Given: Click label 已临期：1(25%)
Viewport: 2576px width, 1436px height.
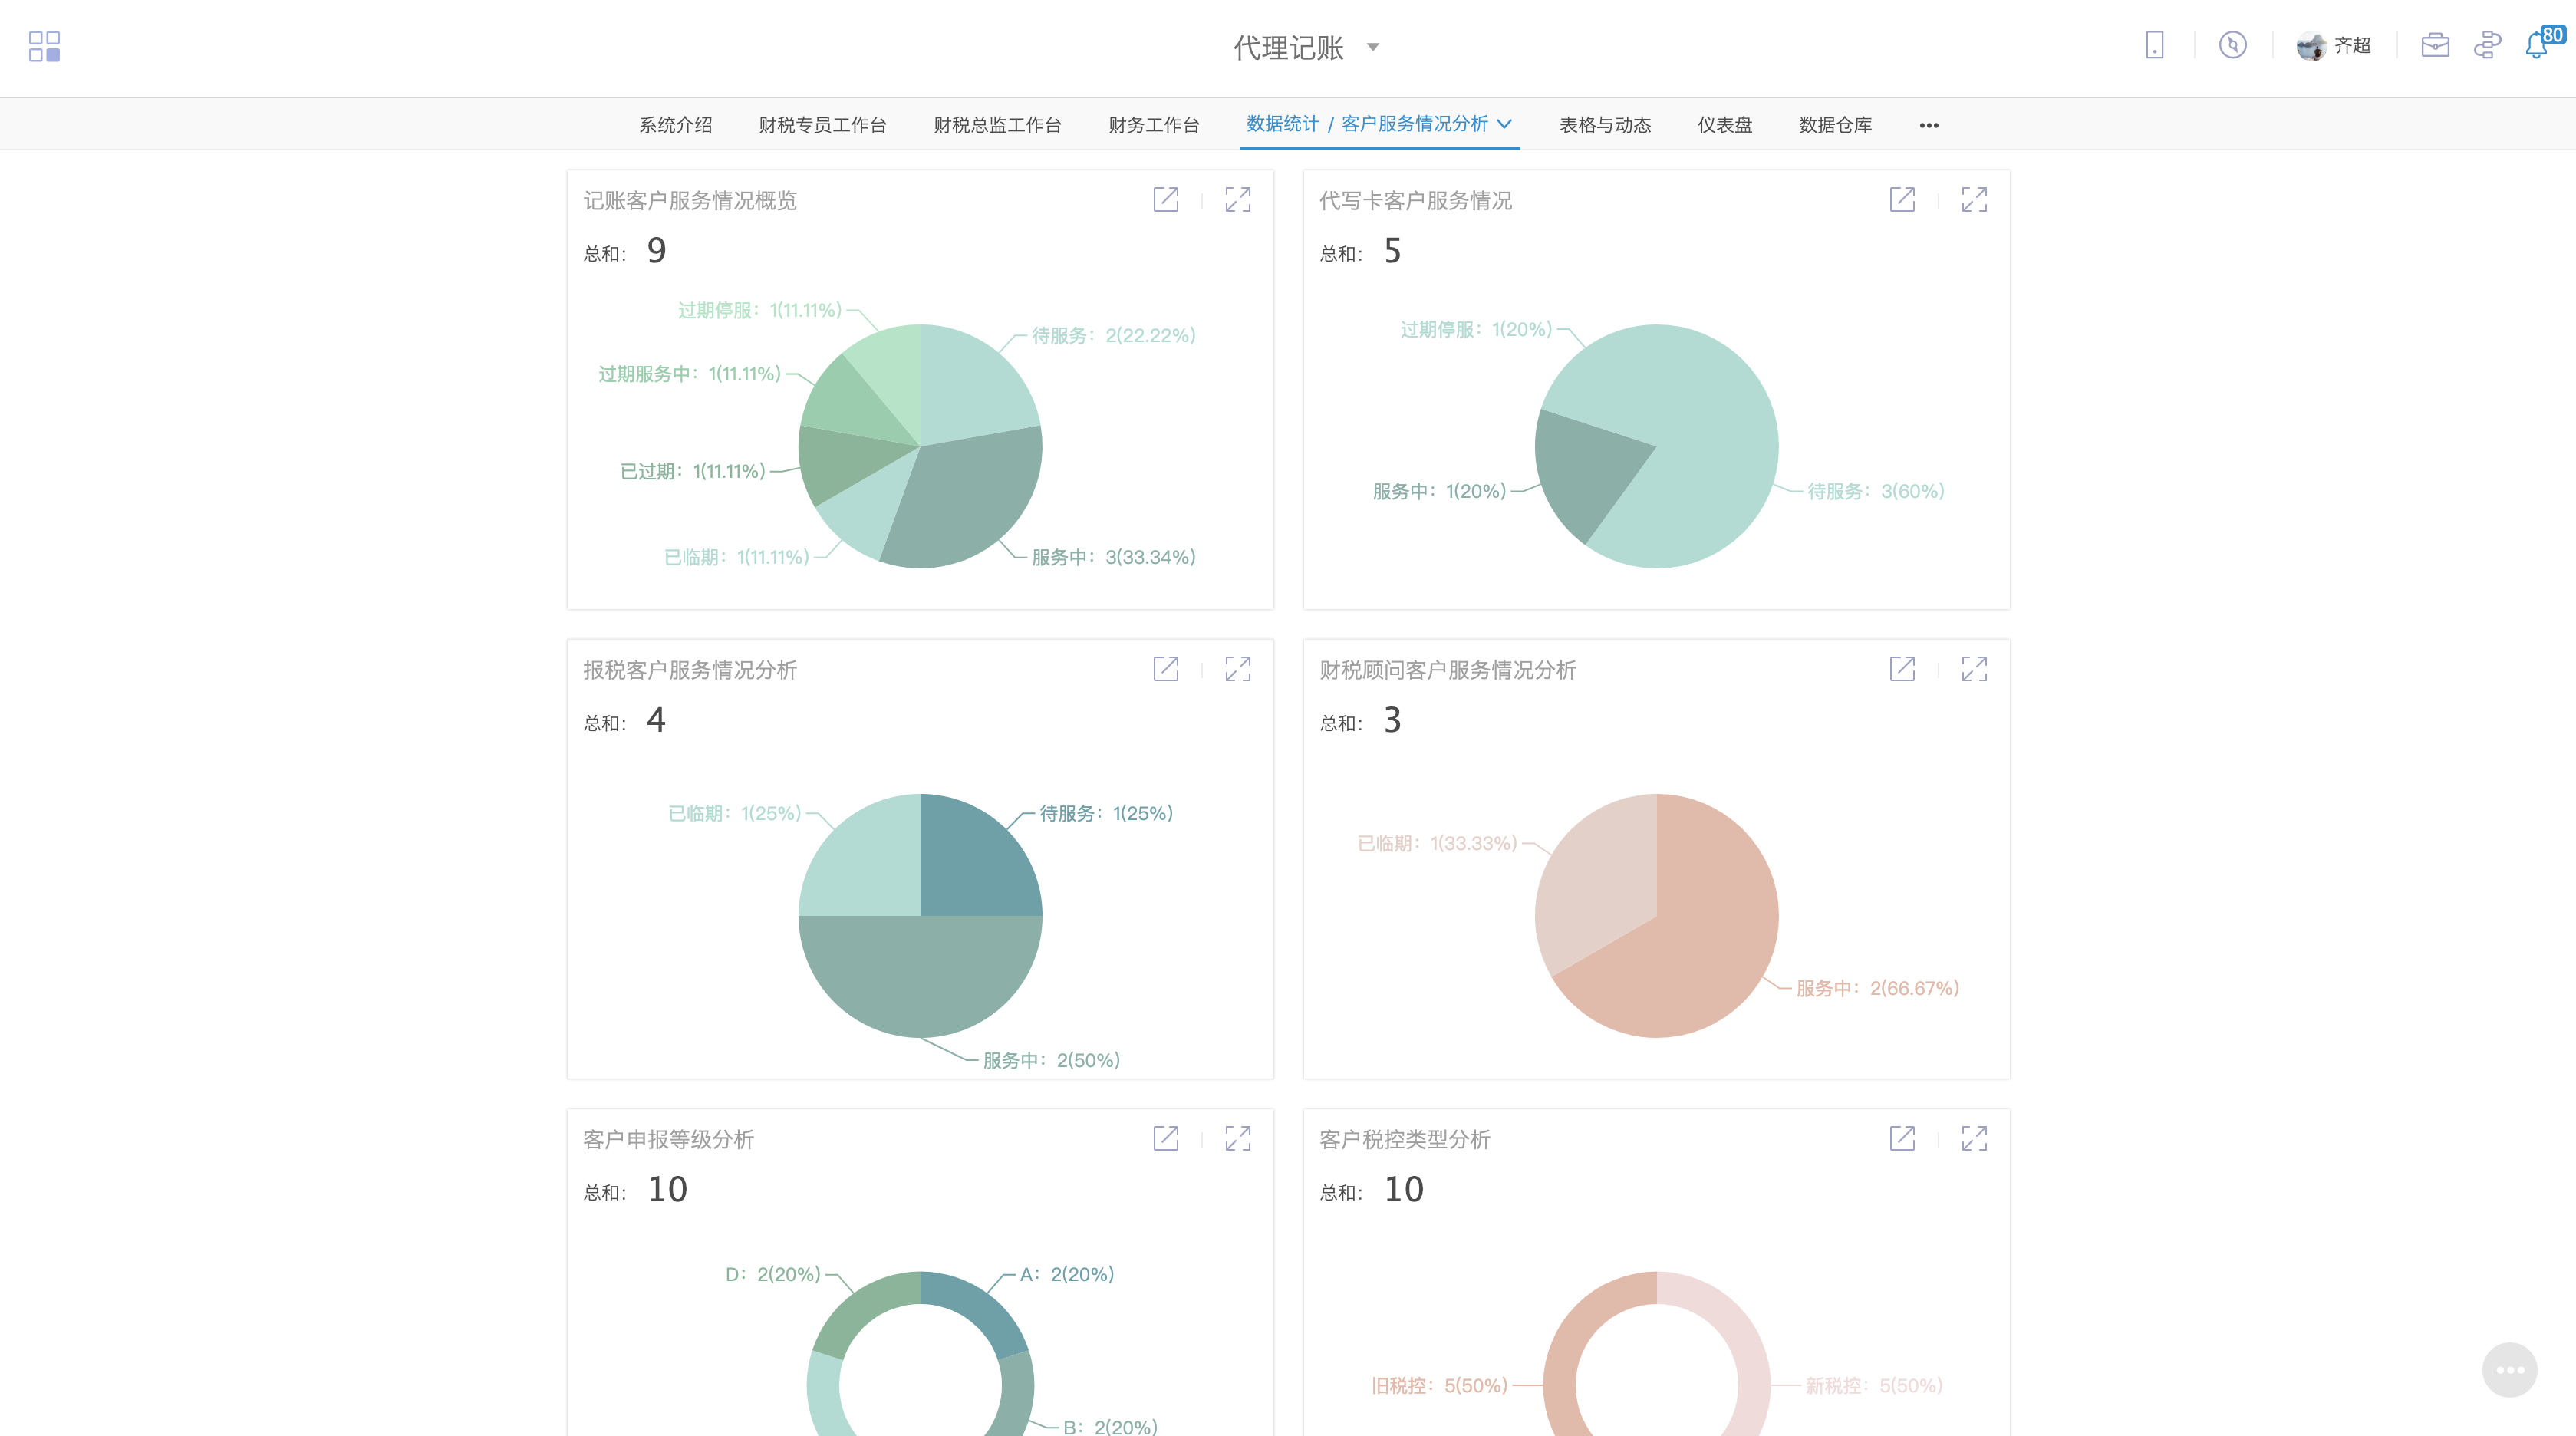Looking at the screenshot, I should pos(735,813).
